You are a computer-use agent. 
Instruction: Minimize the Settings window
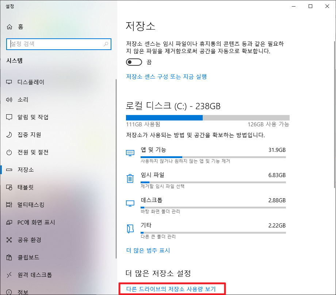(294, 6)
